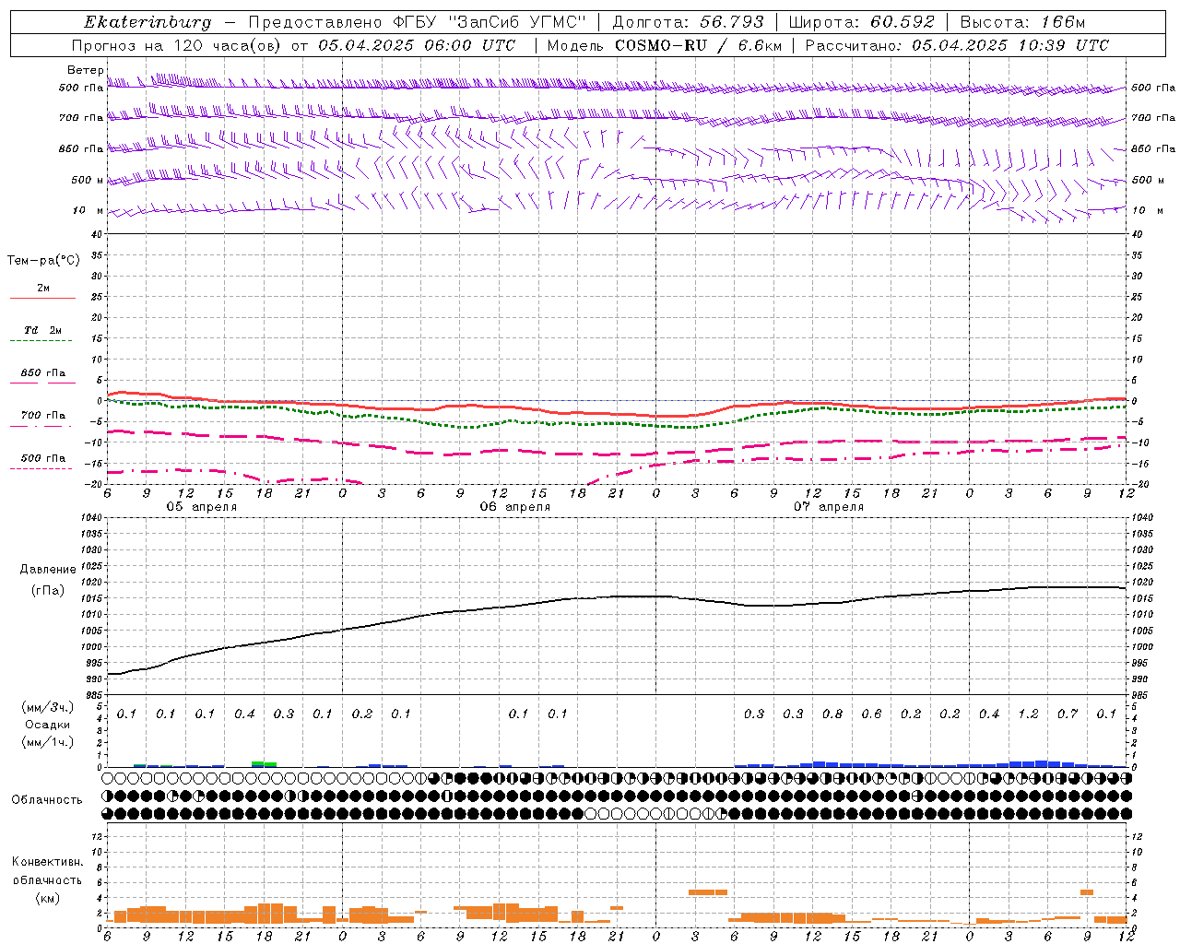Select the model name COSMO-RU / 6.6км

pyautogui.click(x=699, y=45)
